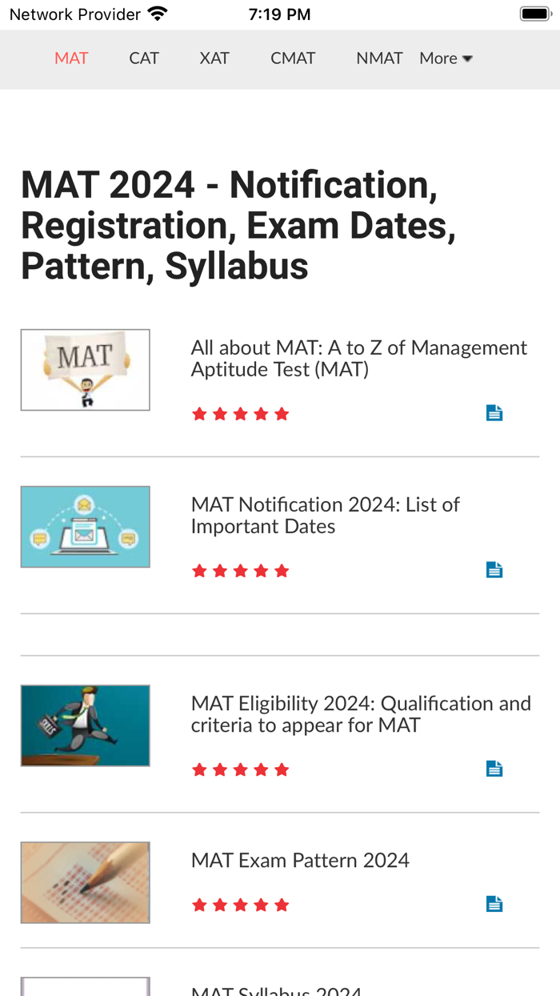
Task: Click the third star under MAT Eligibility 2024
Action: click(239, 769)
